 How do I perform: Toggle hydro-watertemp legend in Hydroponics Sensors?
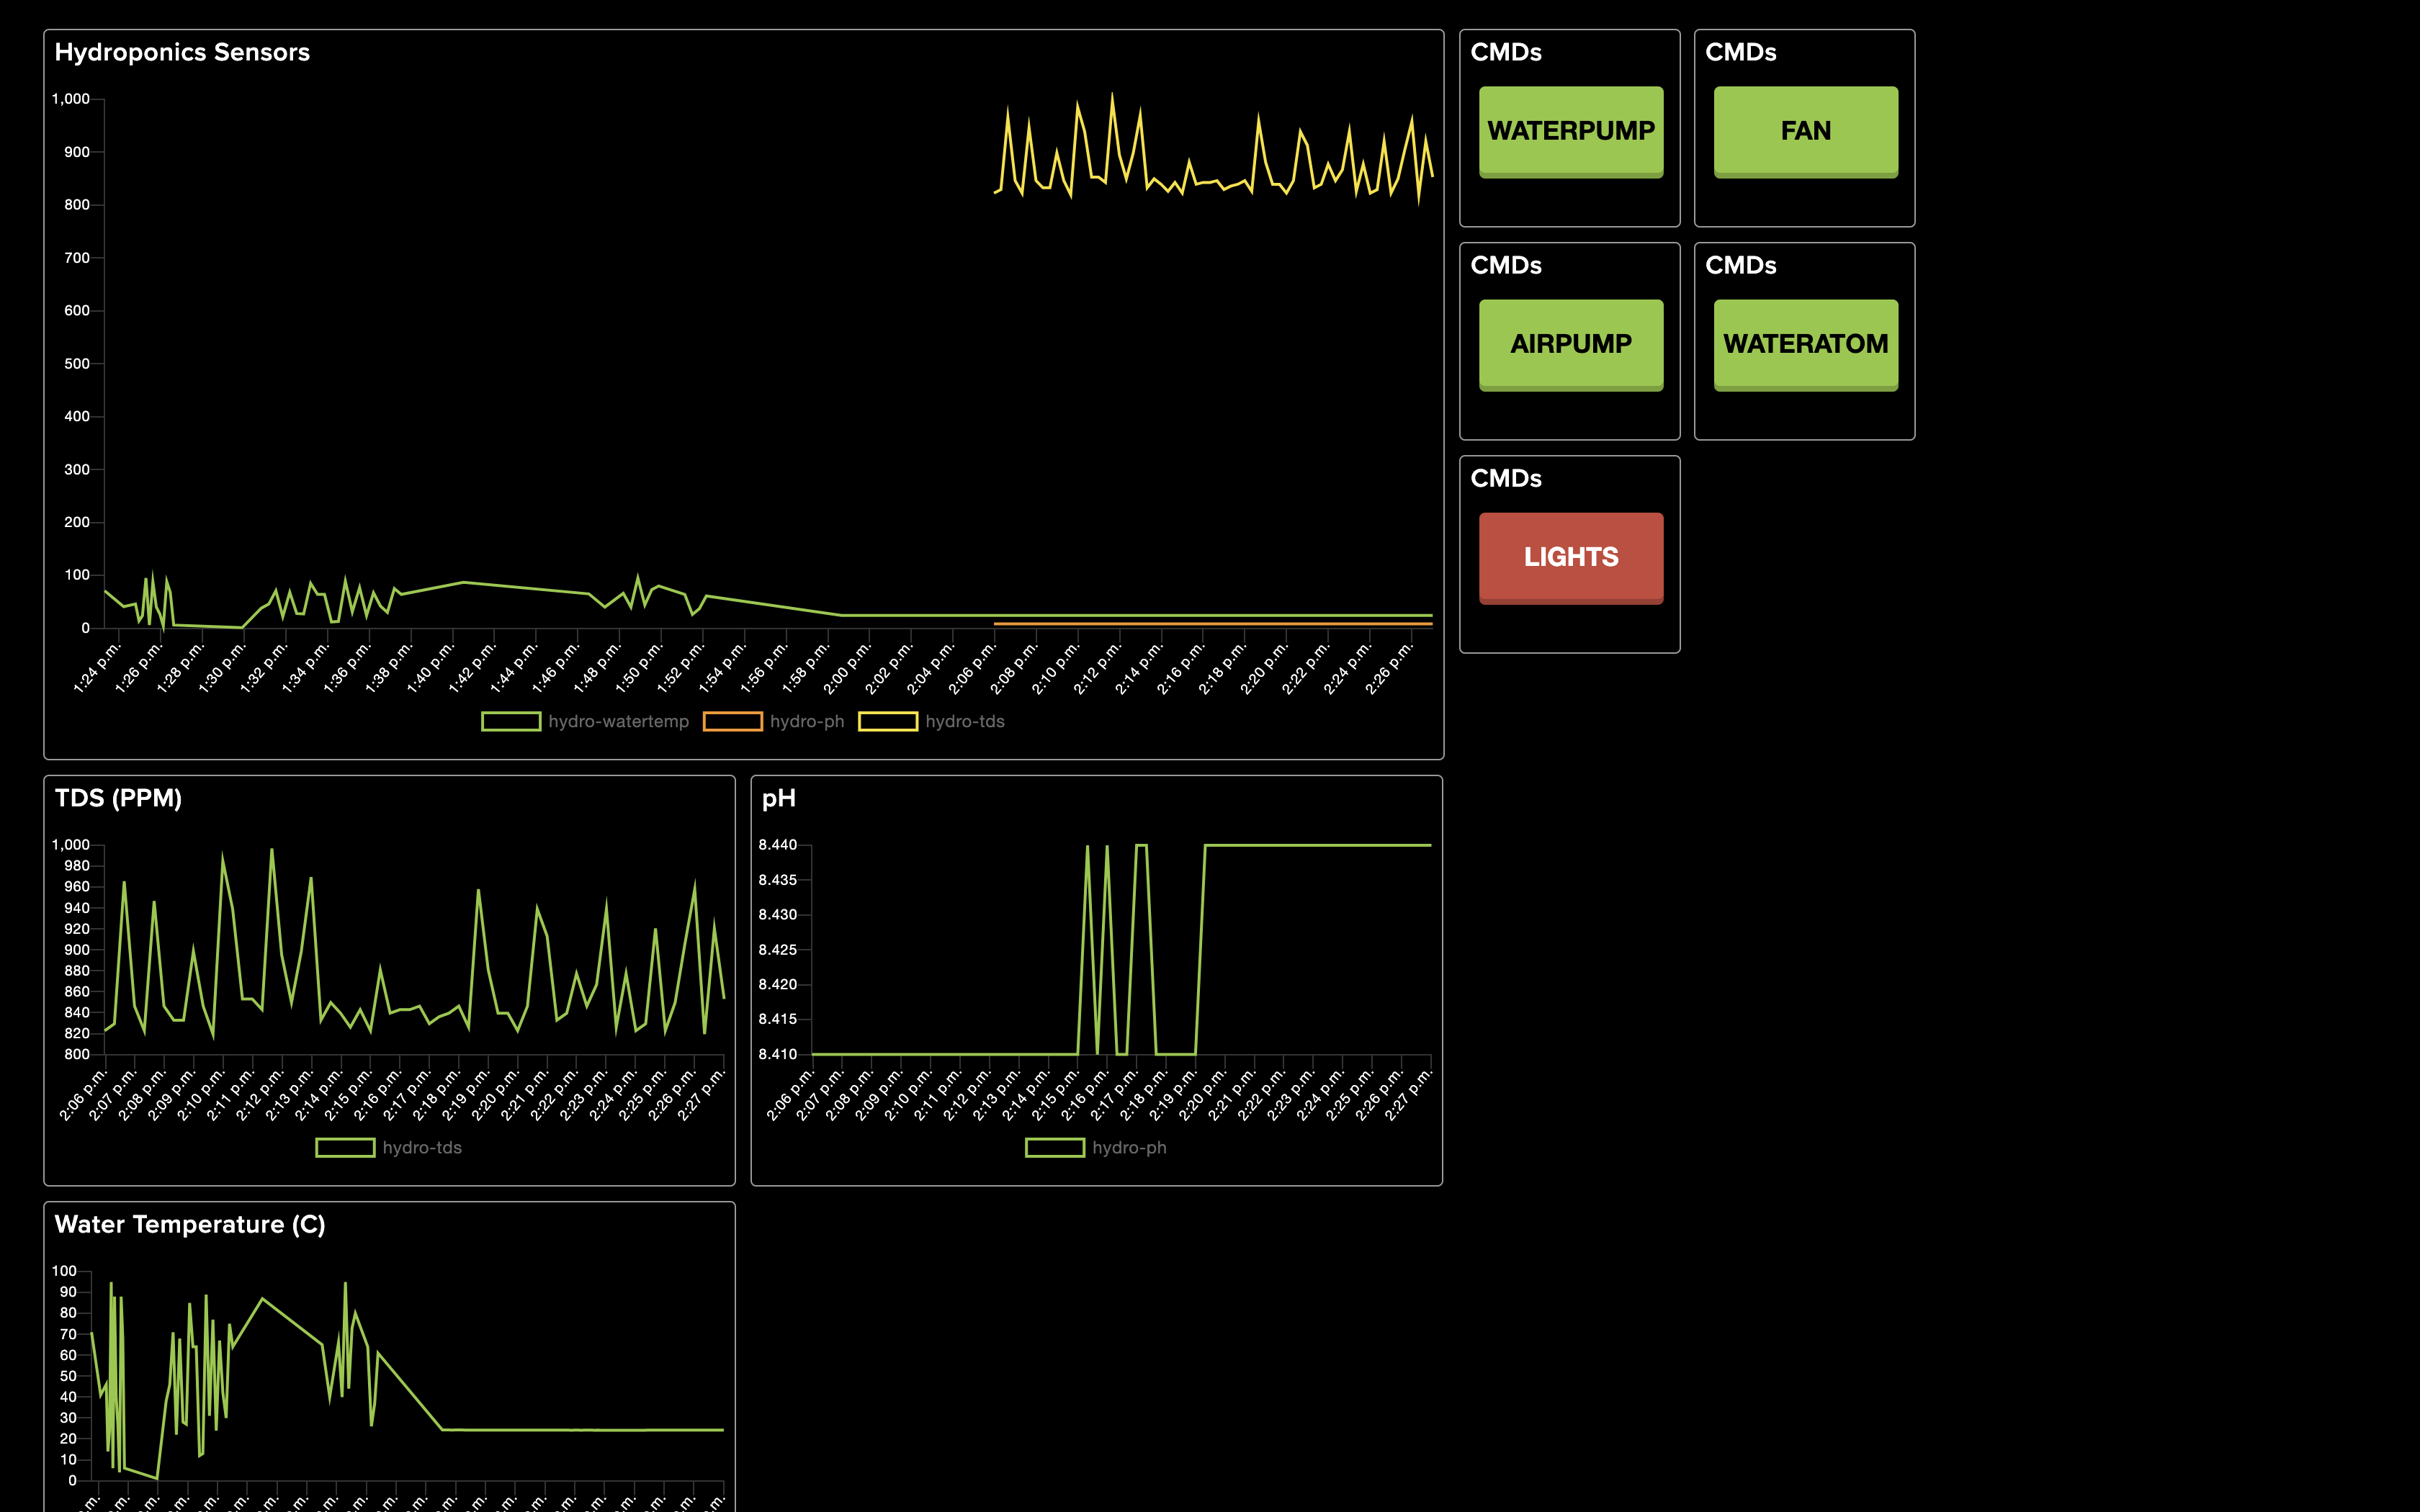click(585, 721)
